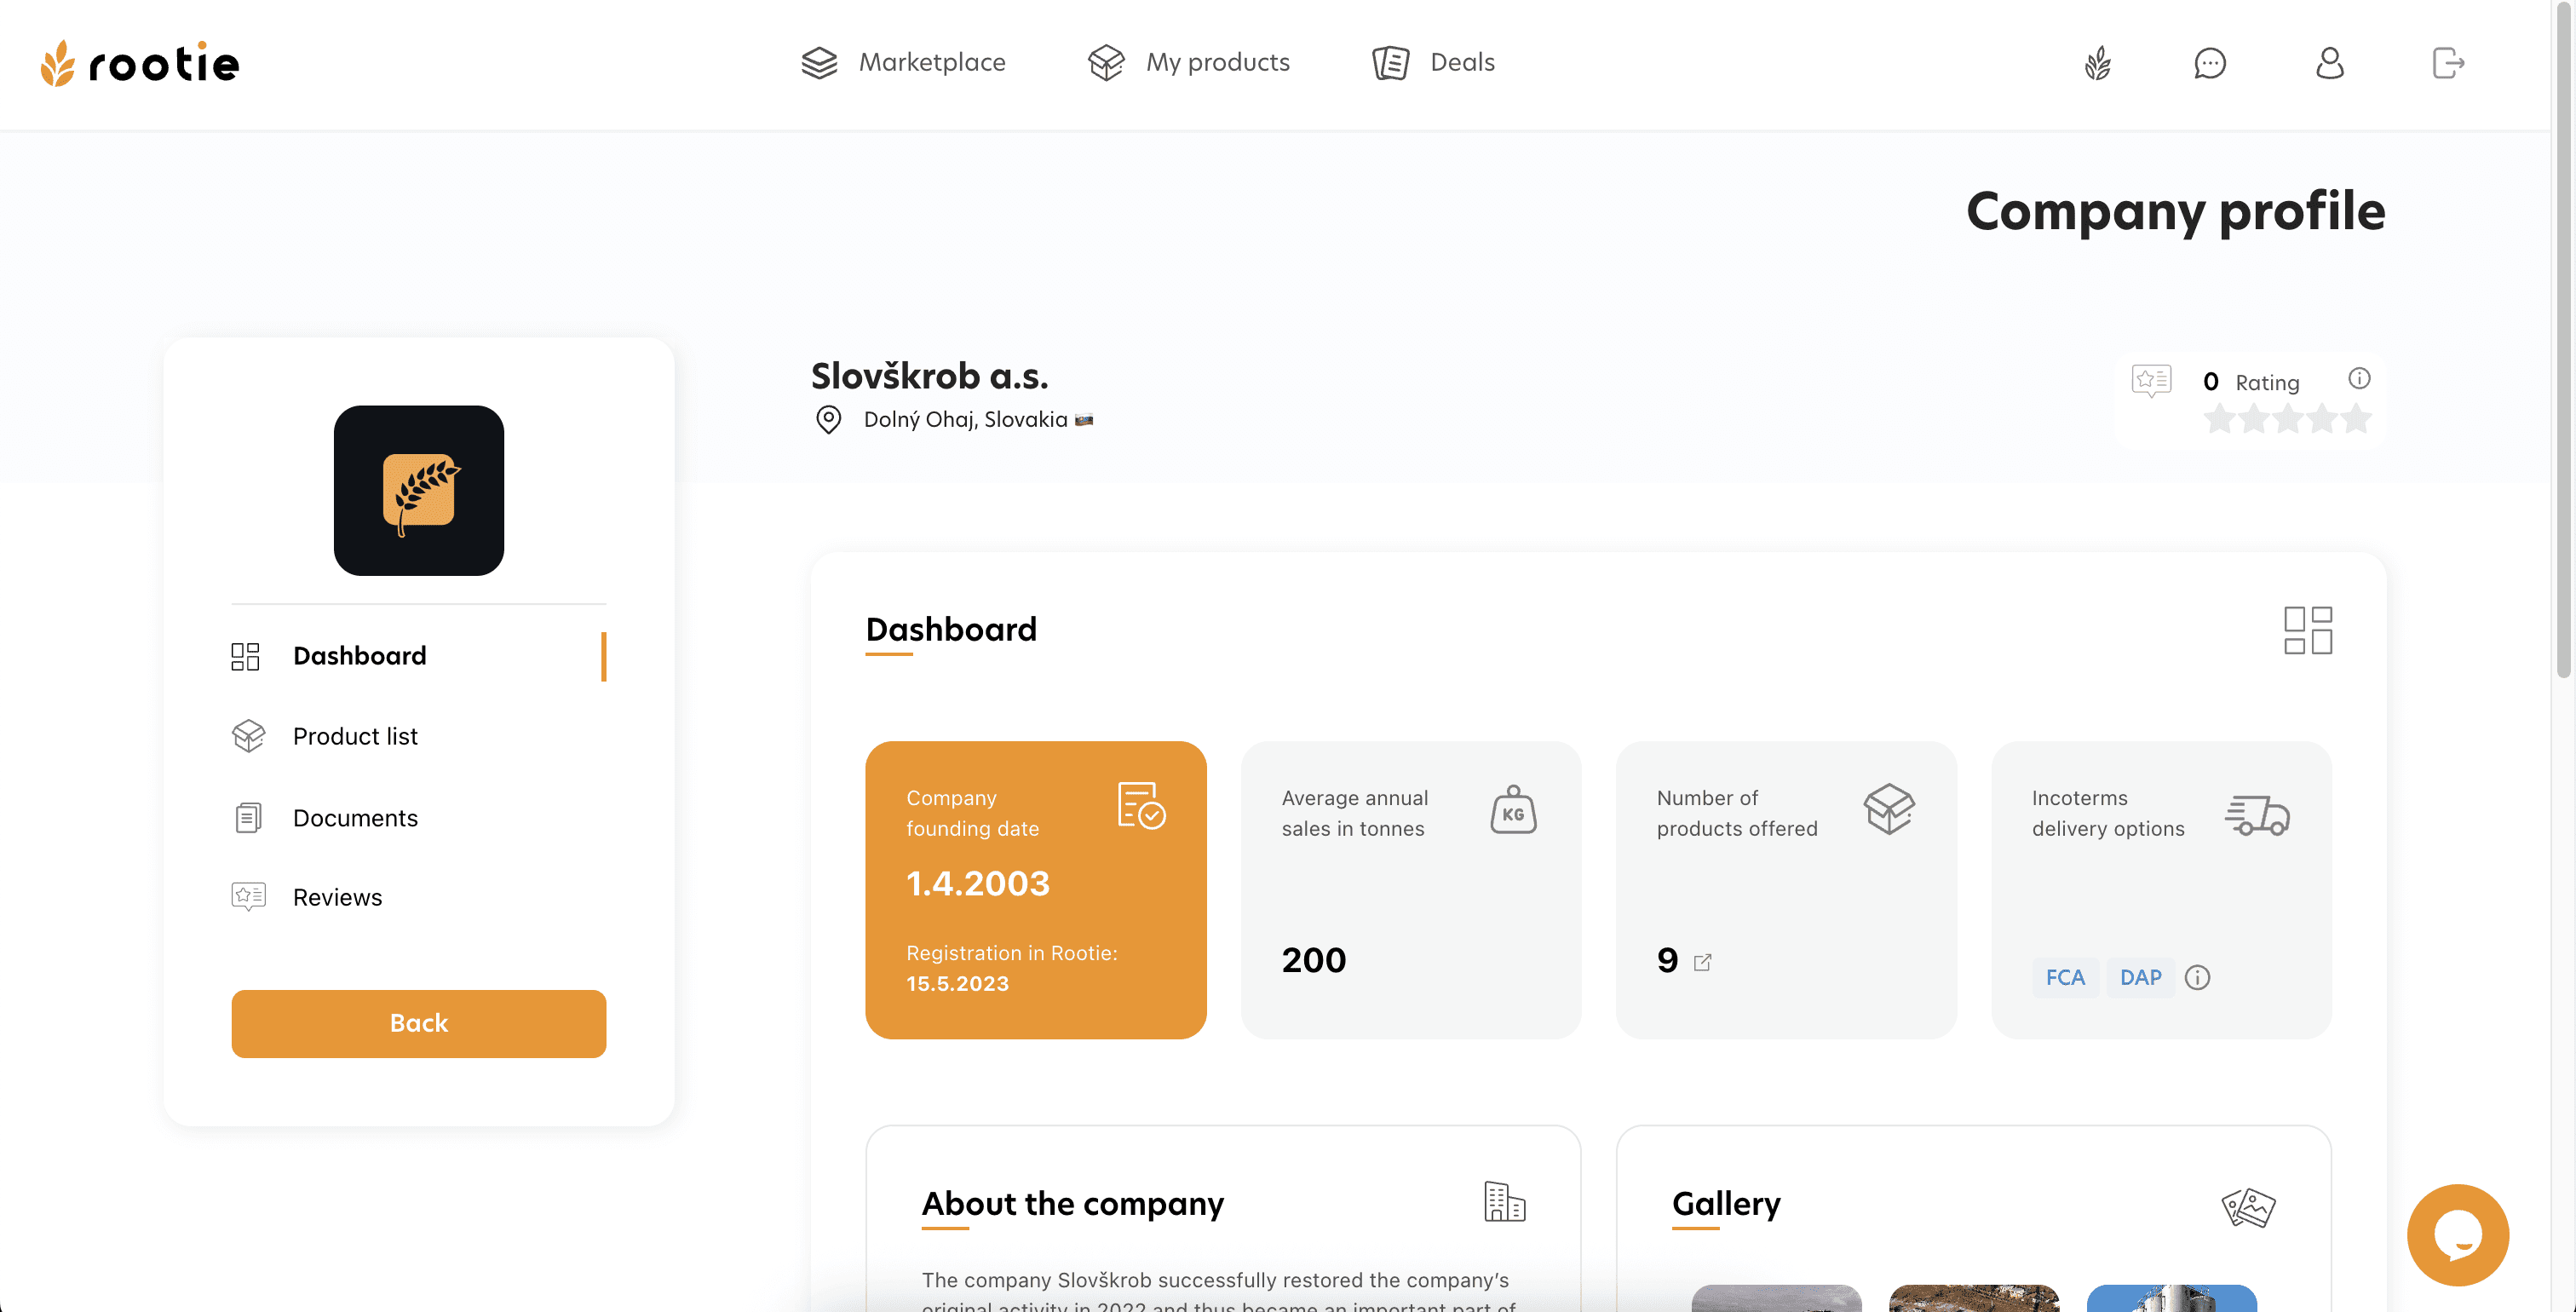
Task: Click the About the company building icon
Action: click(x=1505, y=1201)
